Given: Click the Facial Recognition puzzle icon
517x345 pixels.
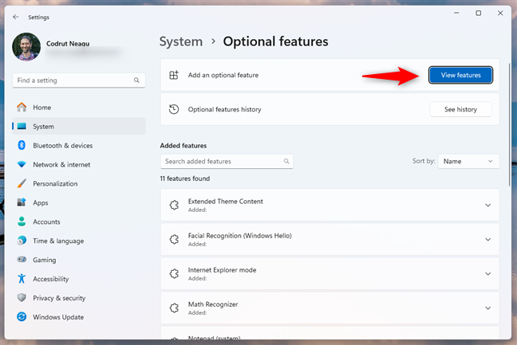Looking at the screenshot, I should coord(174,239).
